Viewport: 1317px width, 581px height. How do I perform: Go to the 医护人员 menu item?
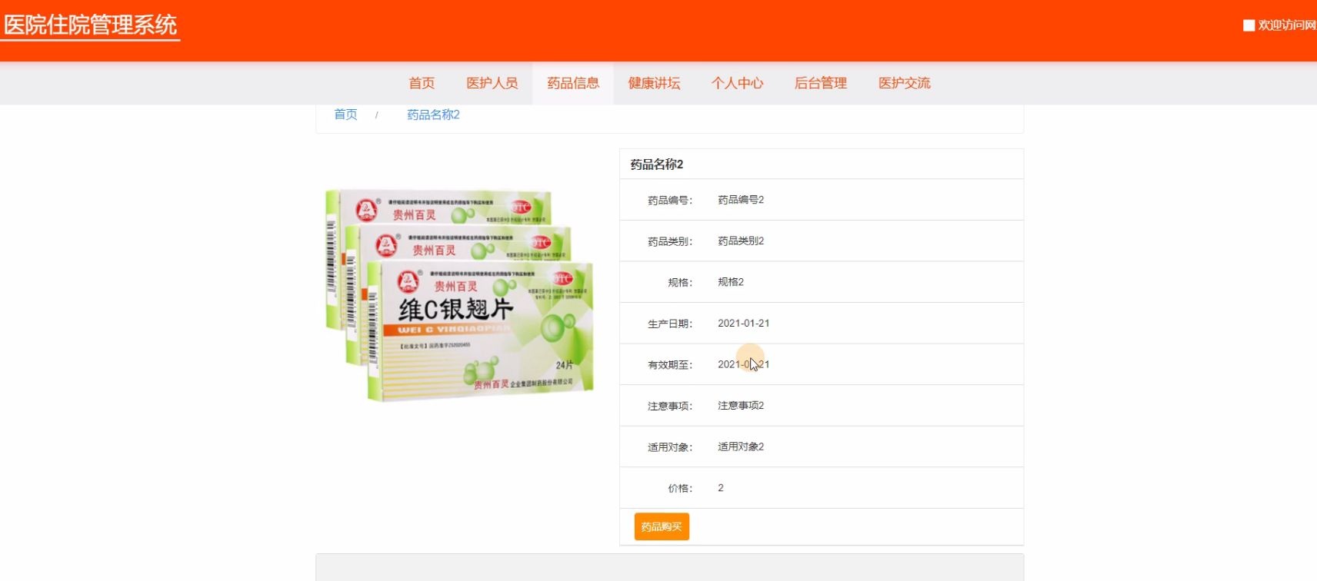(492, 83)
